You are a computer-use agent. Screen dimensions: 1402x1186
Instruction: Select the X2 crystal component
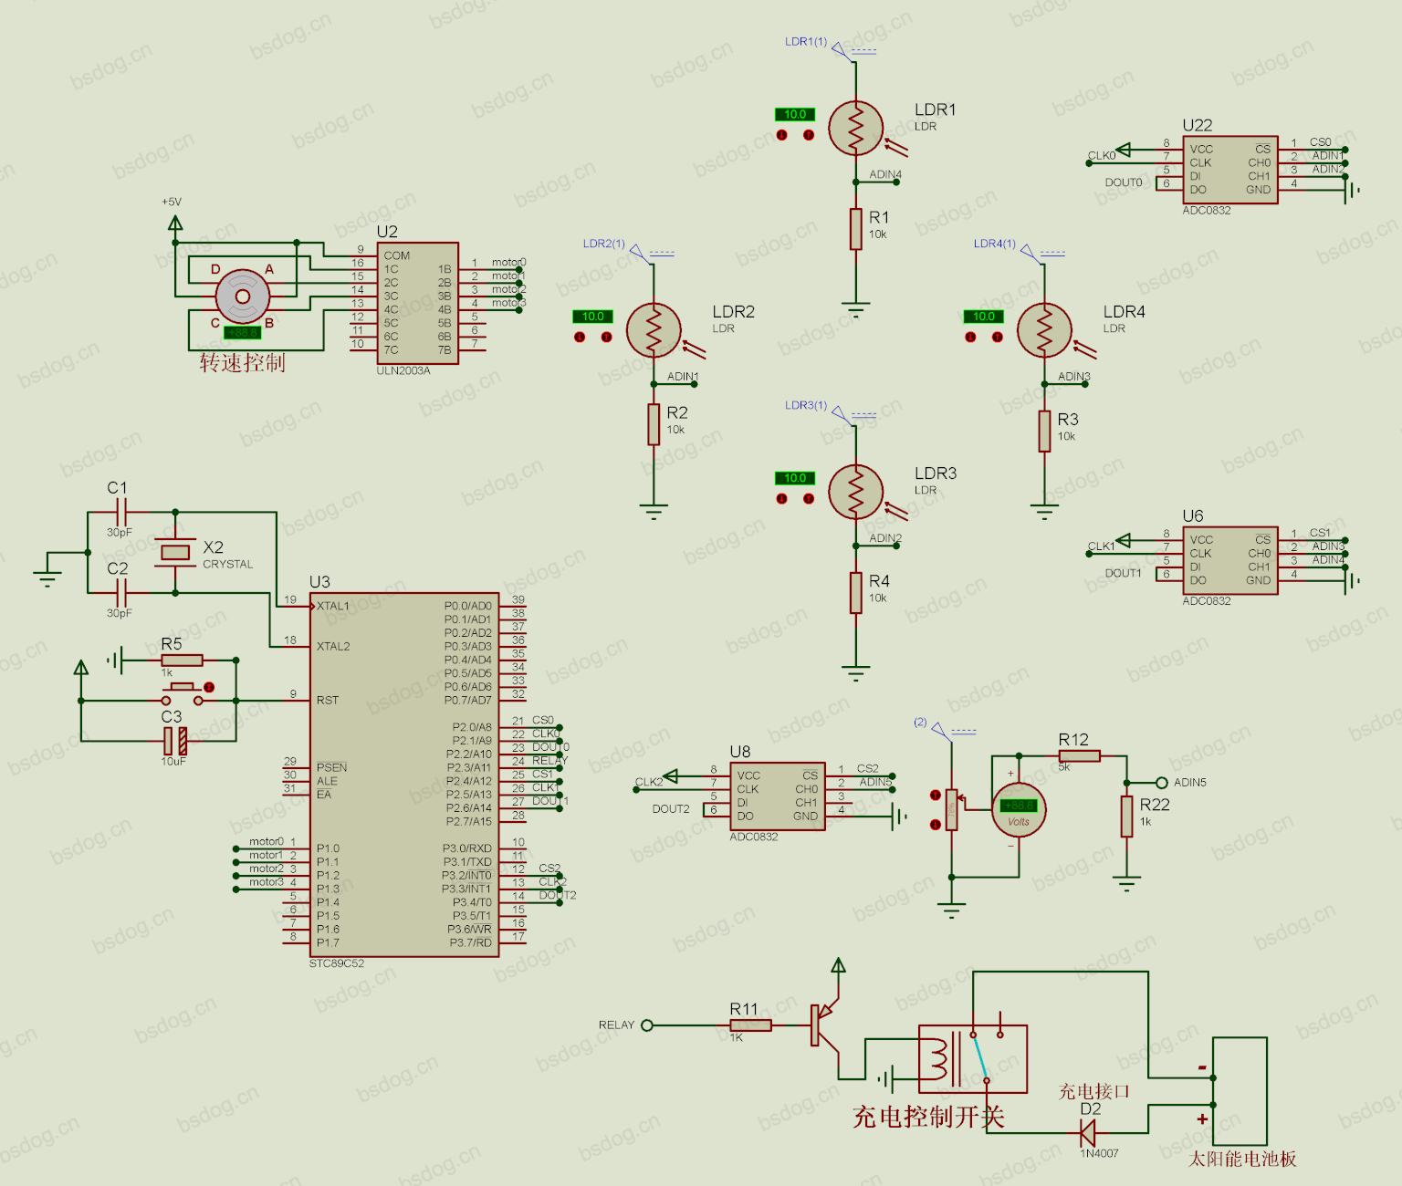[x=175, y=552]
